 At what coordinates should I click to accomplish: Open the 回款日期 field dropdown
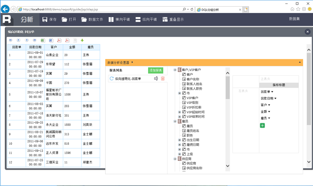click(275, 98)
